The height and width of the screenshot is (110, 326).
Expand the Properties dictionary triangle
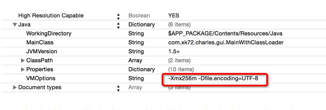[x=23, y=70]
